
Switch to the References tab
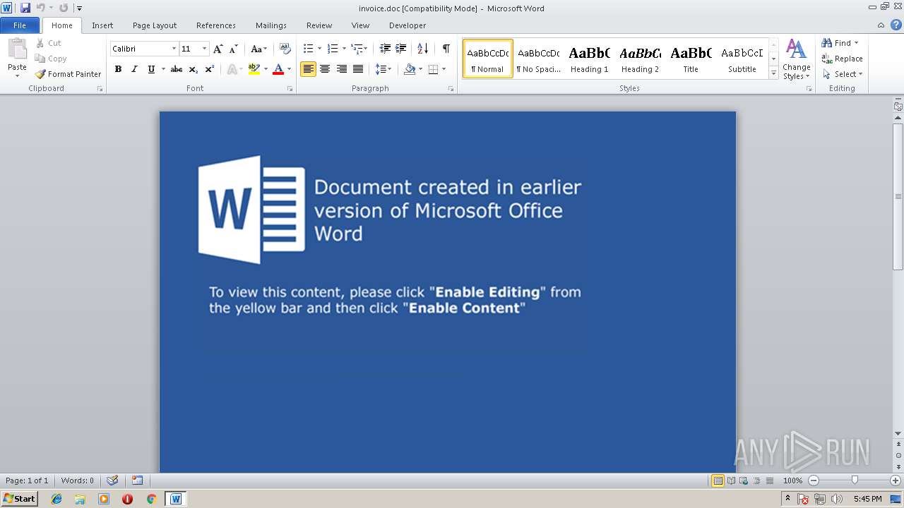(216, 25)
